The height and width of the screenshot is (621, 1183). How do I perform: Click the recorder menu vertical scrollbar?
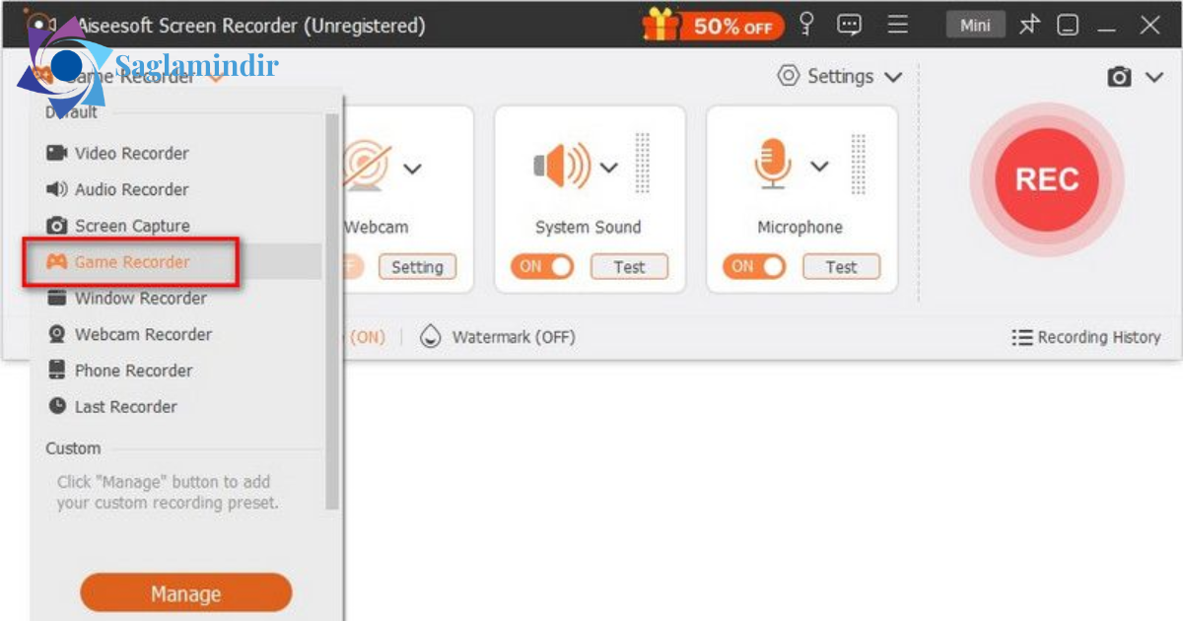[332, 310]
